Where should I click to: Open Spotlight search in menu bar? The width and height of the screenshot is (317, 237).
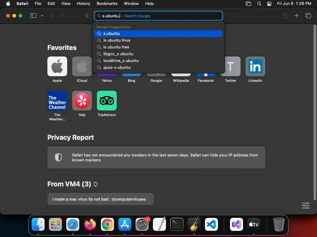point(259,3)
